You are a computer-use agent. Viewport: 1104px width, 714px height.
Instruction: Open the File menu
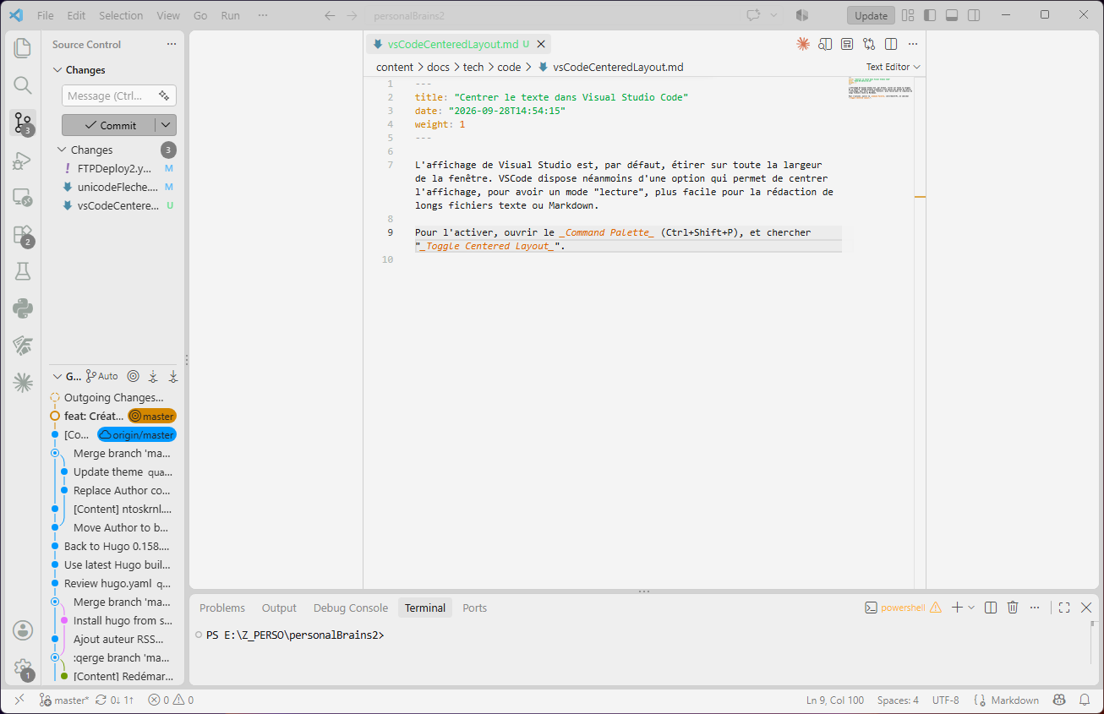click(x=46, y=15)
